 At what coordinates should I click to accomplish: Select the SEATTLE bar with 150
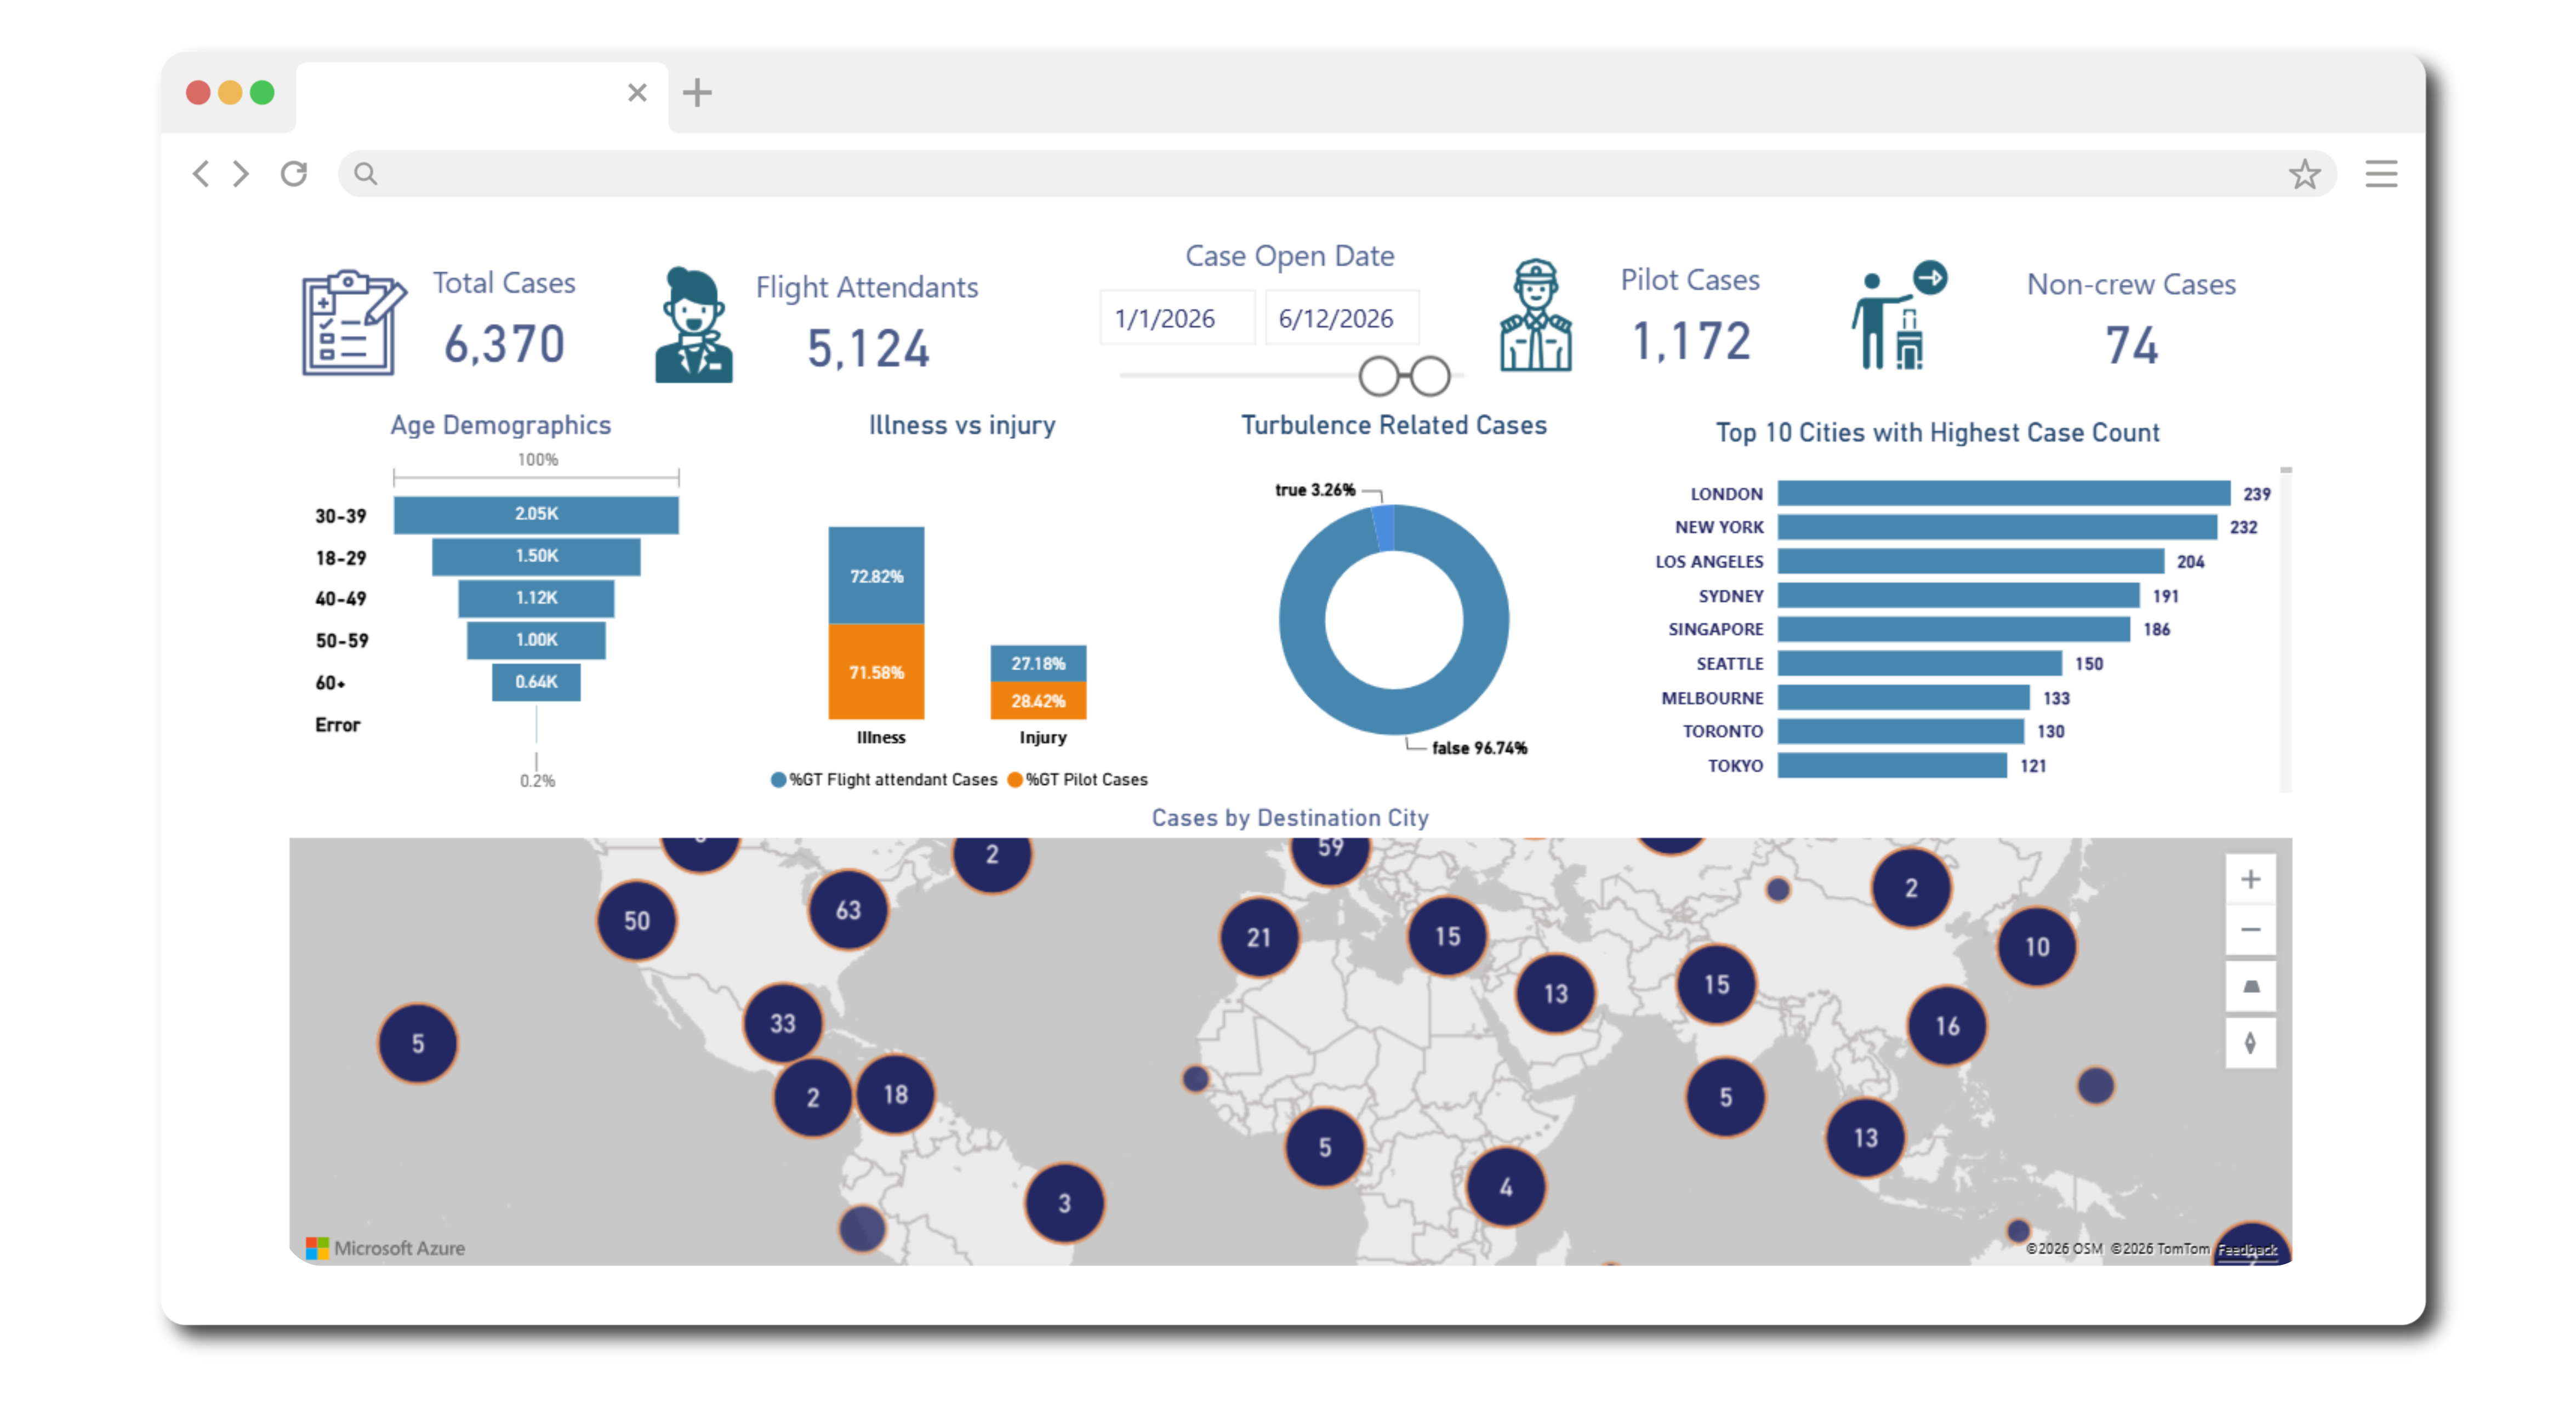(1919, 663)
